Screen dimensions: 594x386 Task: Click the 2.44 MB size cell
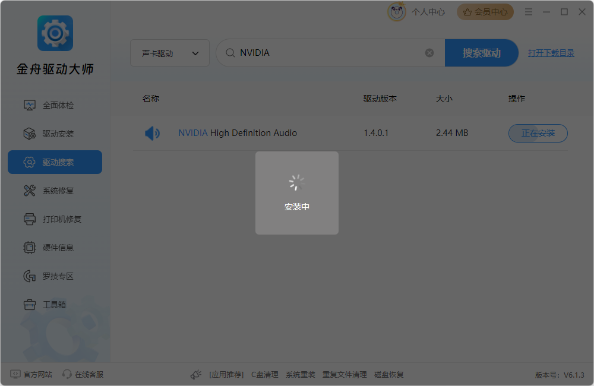[x=452, y=133]
